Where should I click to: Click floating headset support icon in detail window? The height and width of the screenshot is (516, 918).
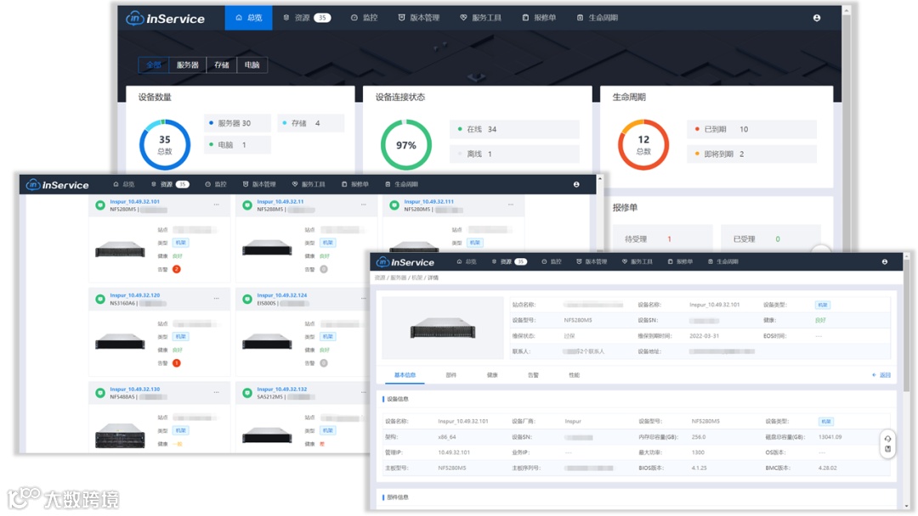[x=887, y=439]
